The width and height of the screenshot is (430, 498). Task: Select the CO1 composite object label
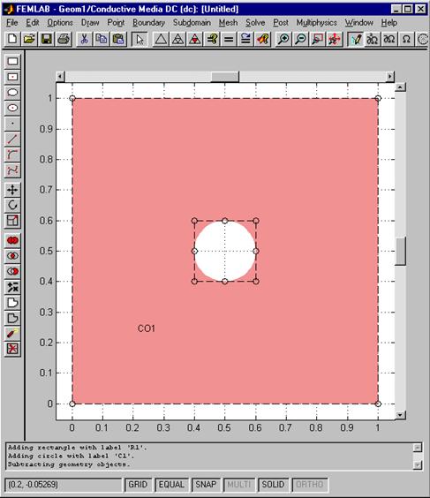tap(147, 328)
